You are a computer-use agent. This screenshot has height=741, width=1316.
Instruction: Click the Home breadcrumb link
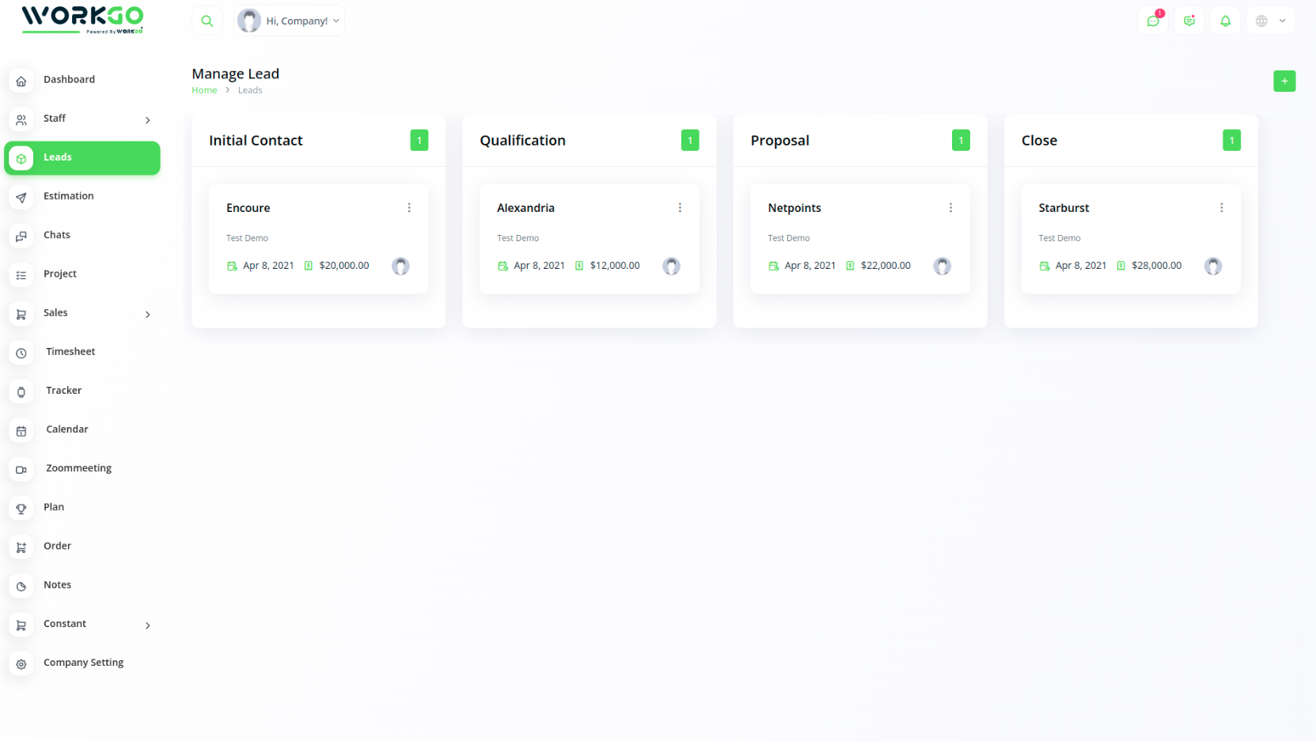click(x=204, y=90)
